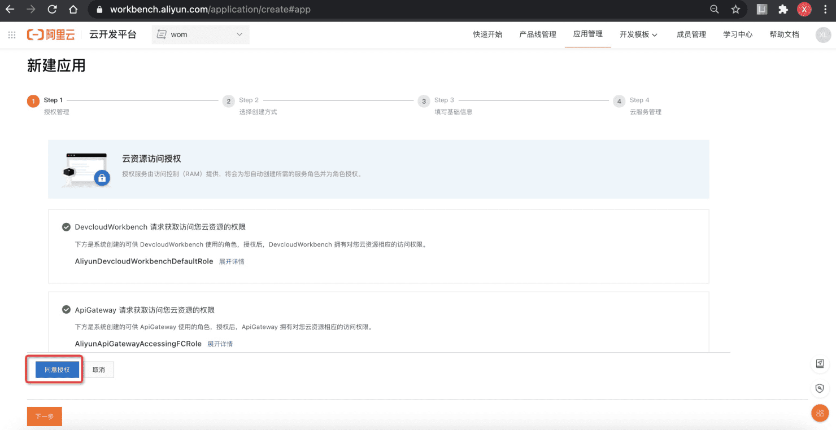836x430 pixels.
Task: Click the 授权管理 step label
Action: pos(56,112)
